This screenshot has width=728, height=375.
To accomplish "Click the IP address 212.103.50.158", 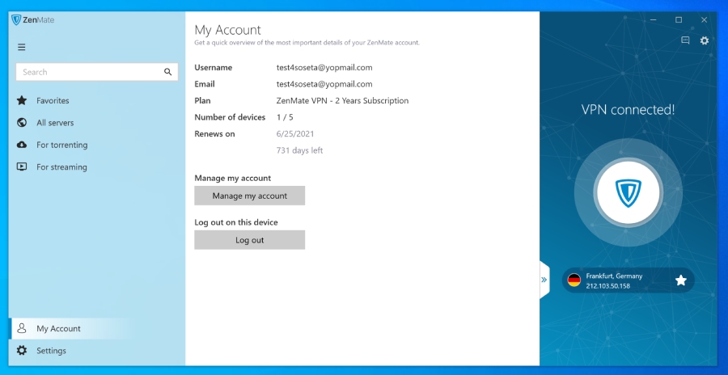I will (608, 286).
